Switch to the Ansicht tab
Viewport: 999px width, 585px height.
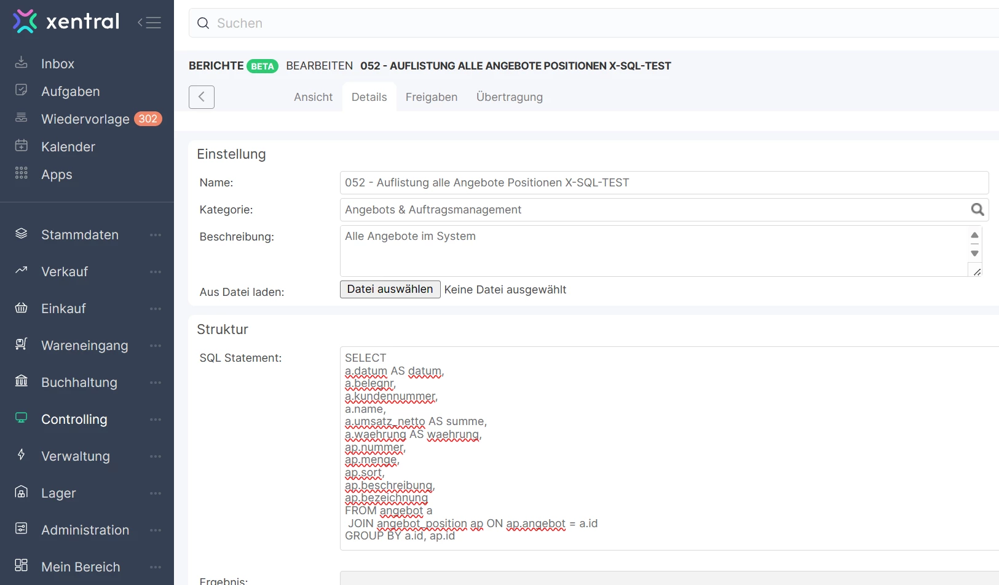tap(313, 97)
